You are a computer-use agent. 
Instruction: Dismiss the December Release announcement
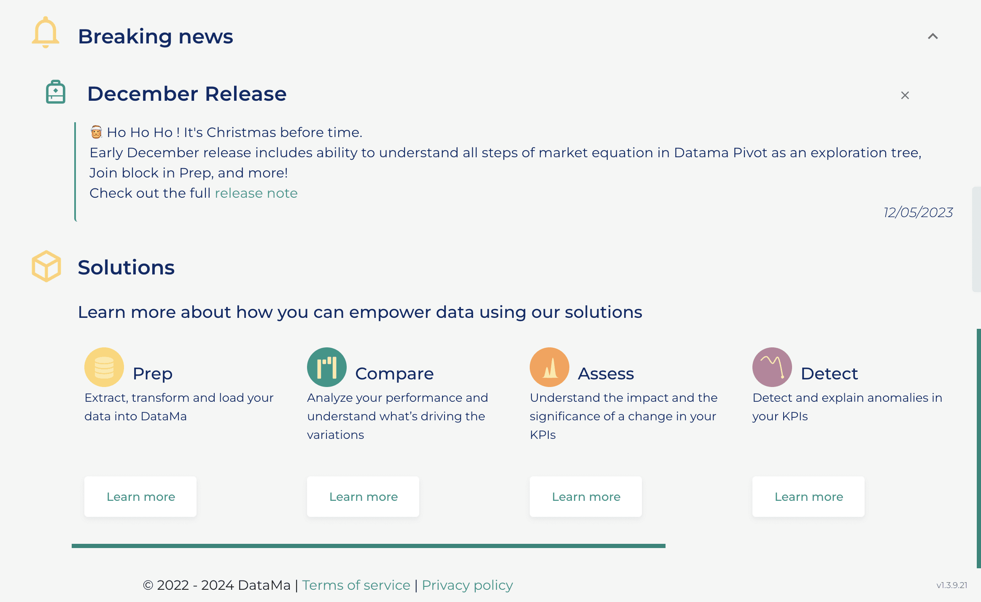(905, 95)
